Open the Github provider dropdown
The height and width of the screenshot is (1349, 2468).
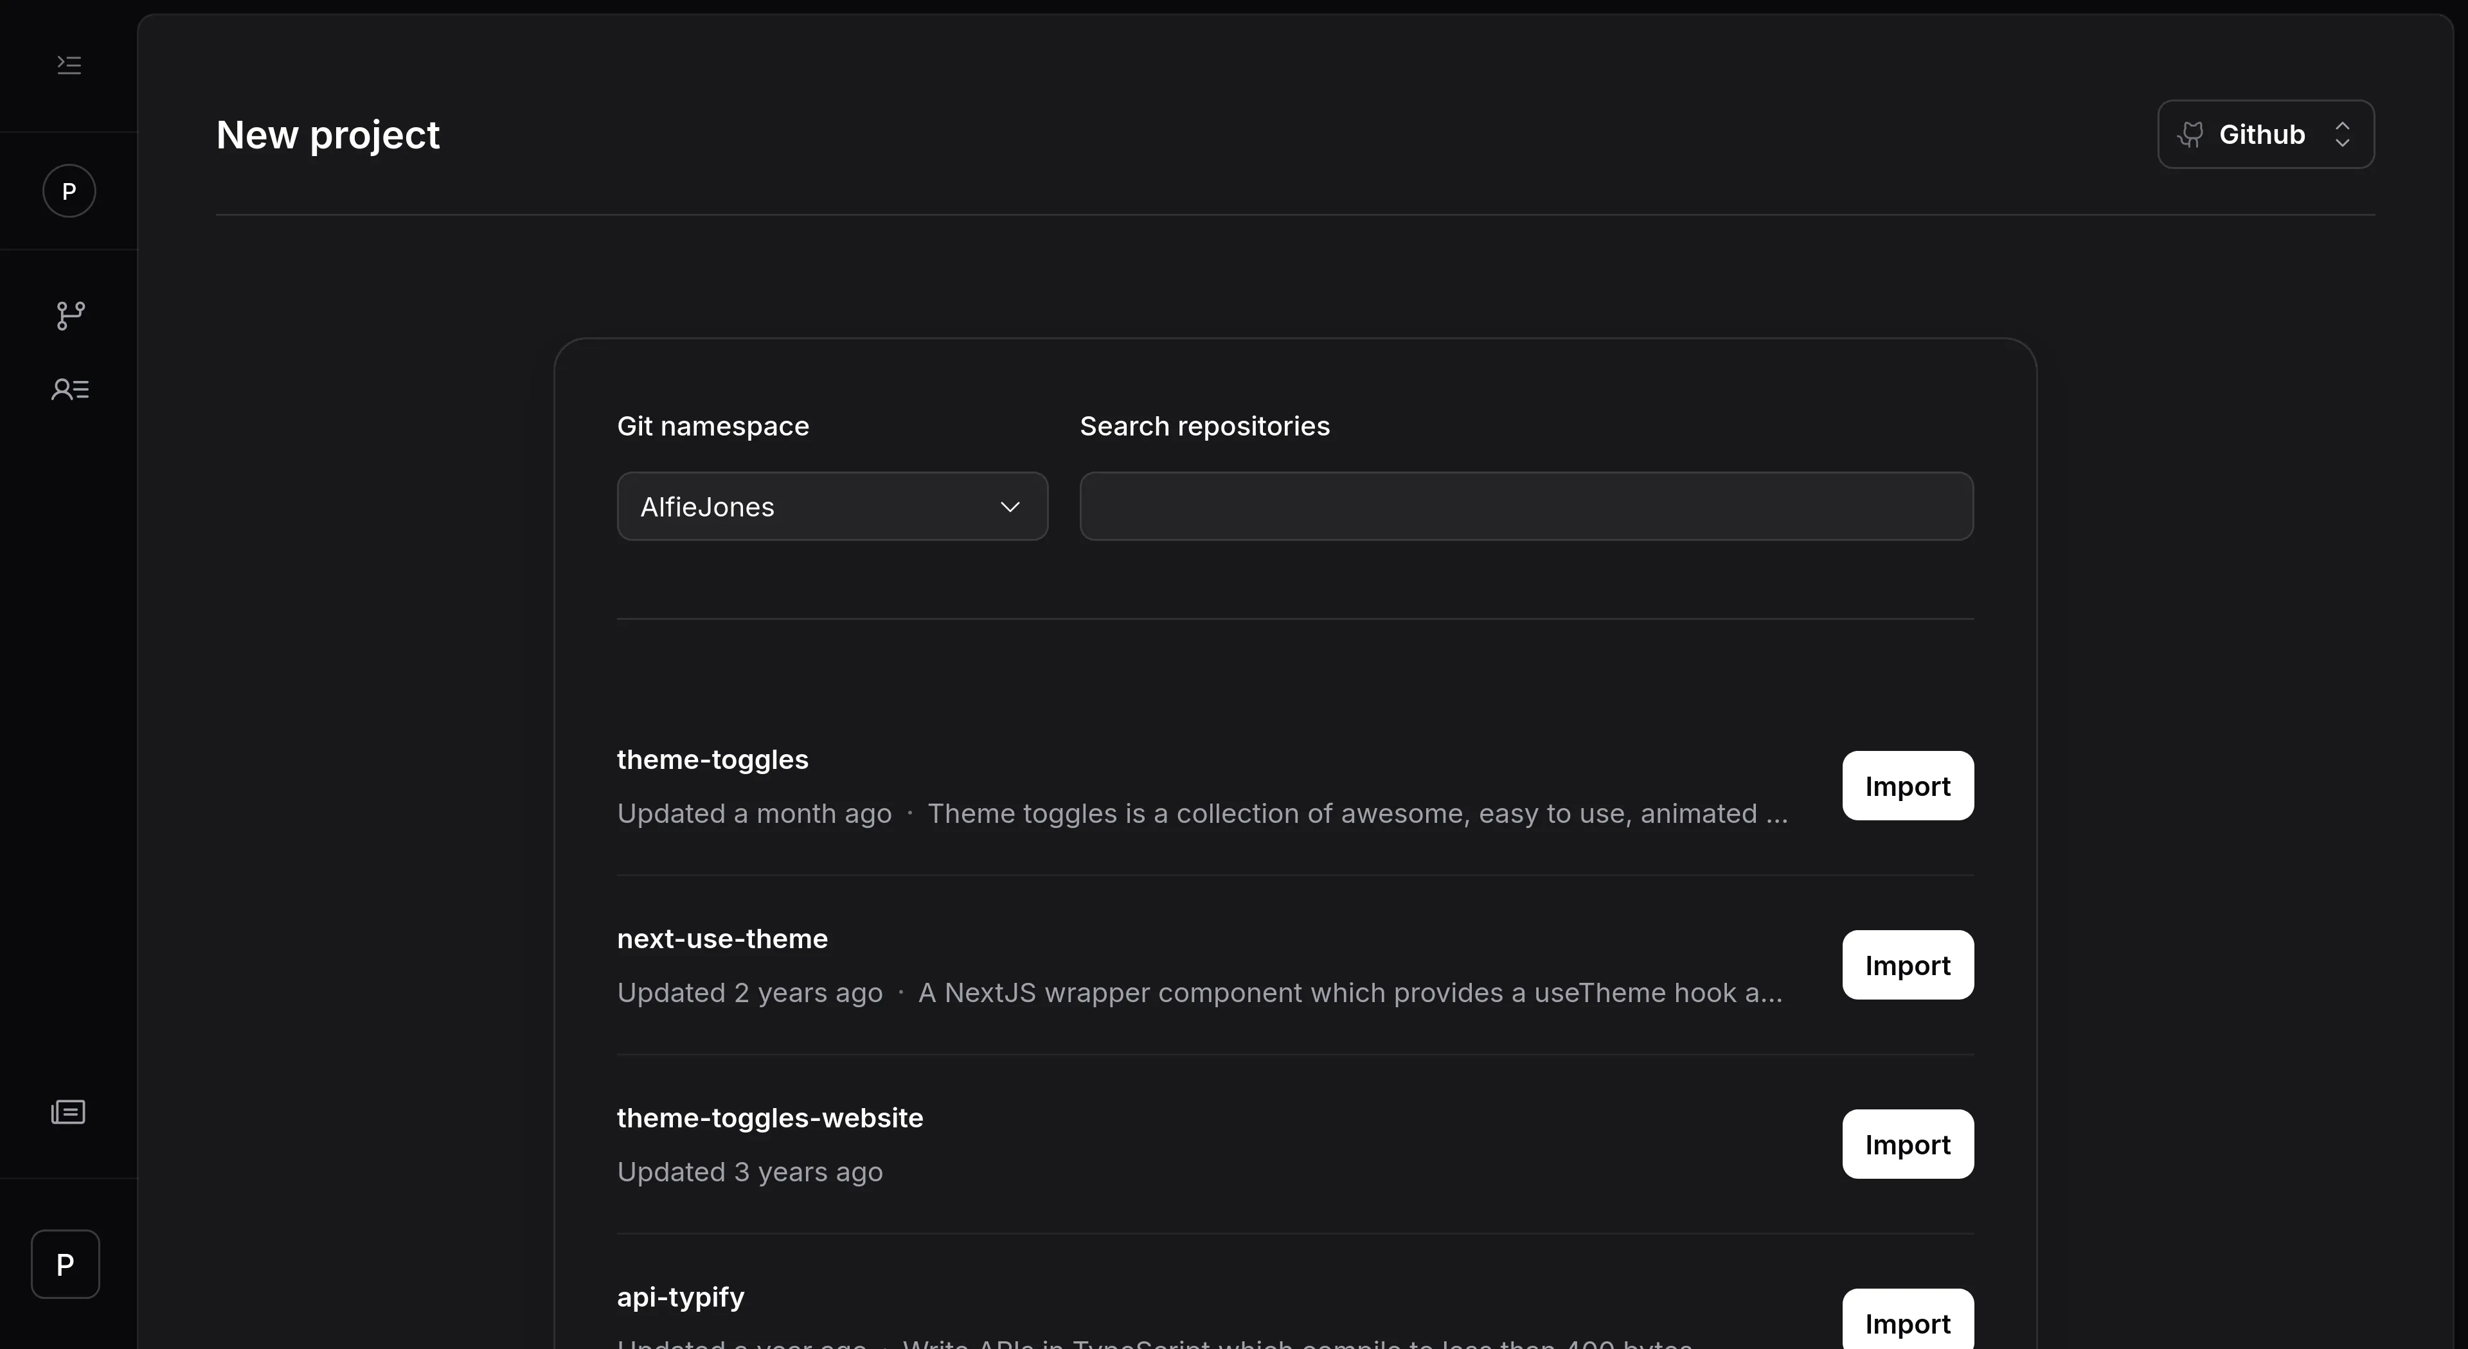click(x=2265, y=134)
